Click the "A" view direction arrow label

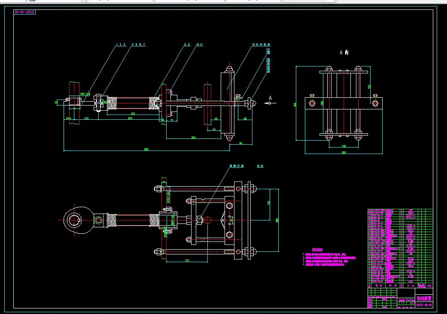click(270, 98)
